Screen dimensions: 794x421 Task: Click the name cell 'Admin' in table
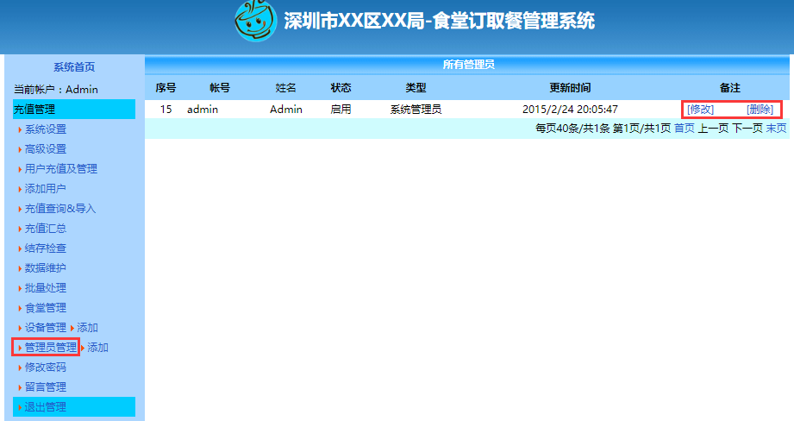pos(286,109)
